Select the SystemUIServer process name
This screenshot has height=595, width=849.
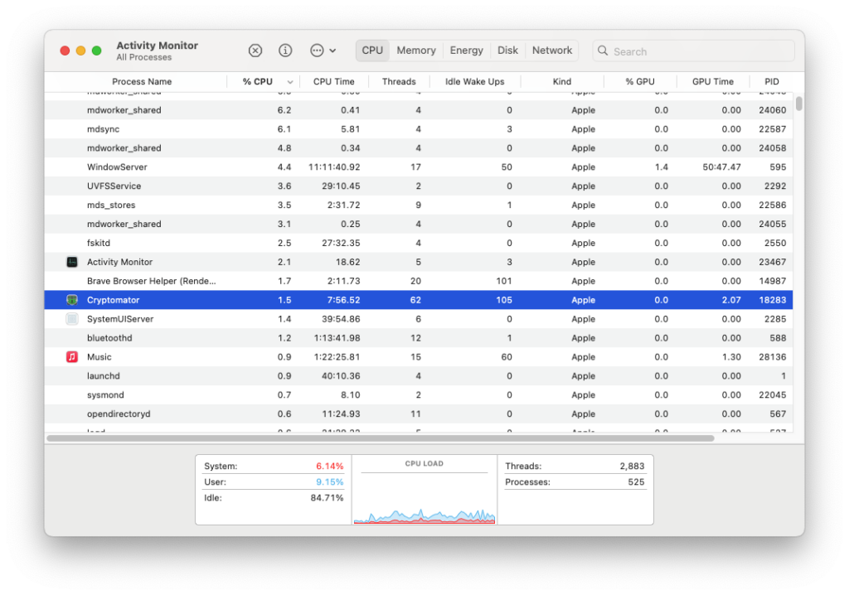pyautogui.click(x=120, y=319)
